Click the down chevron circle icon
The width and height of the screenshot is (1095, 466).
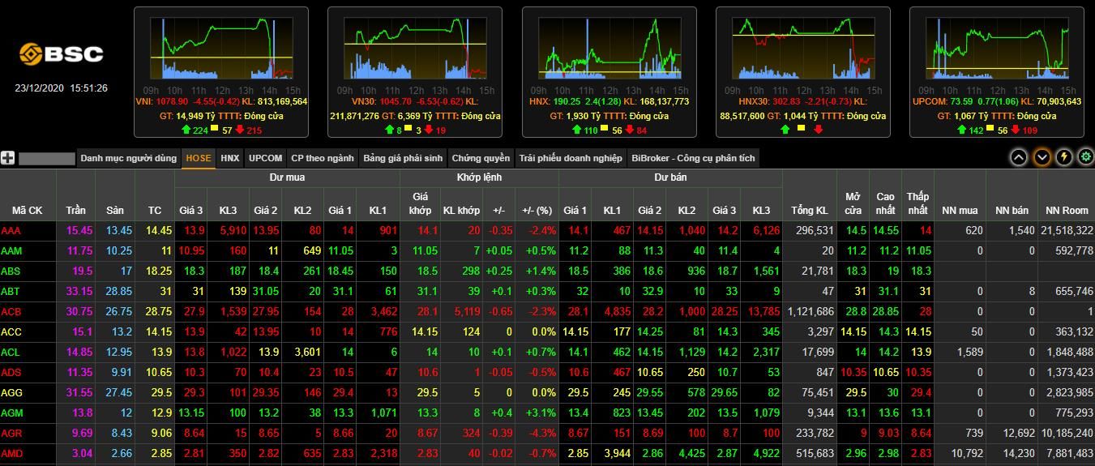click(1042, 157)
